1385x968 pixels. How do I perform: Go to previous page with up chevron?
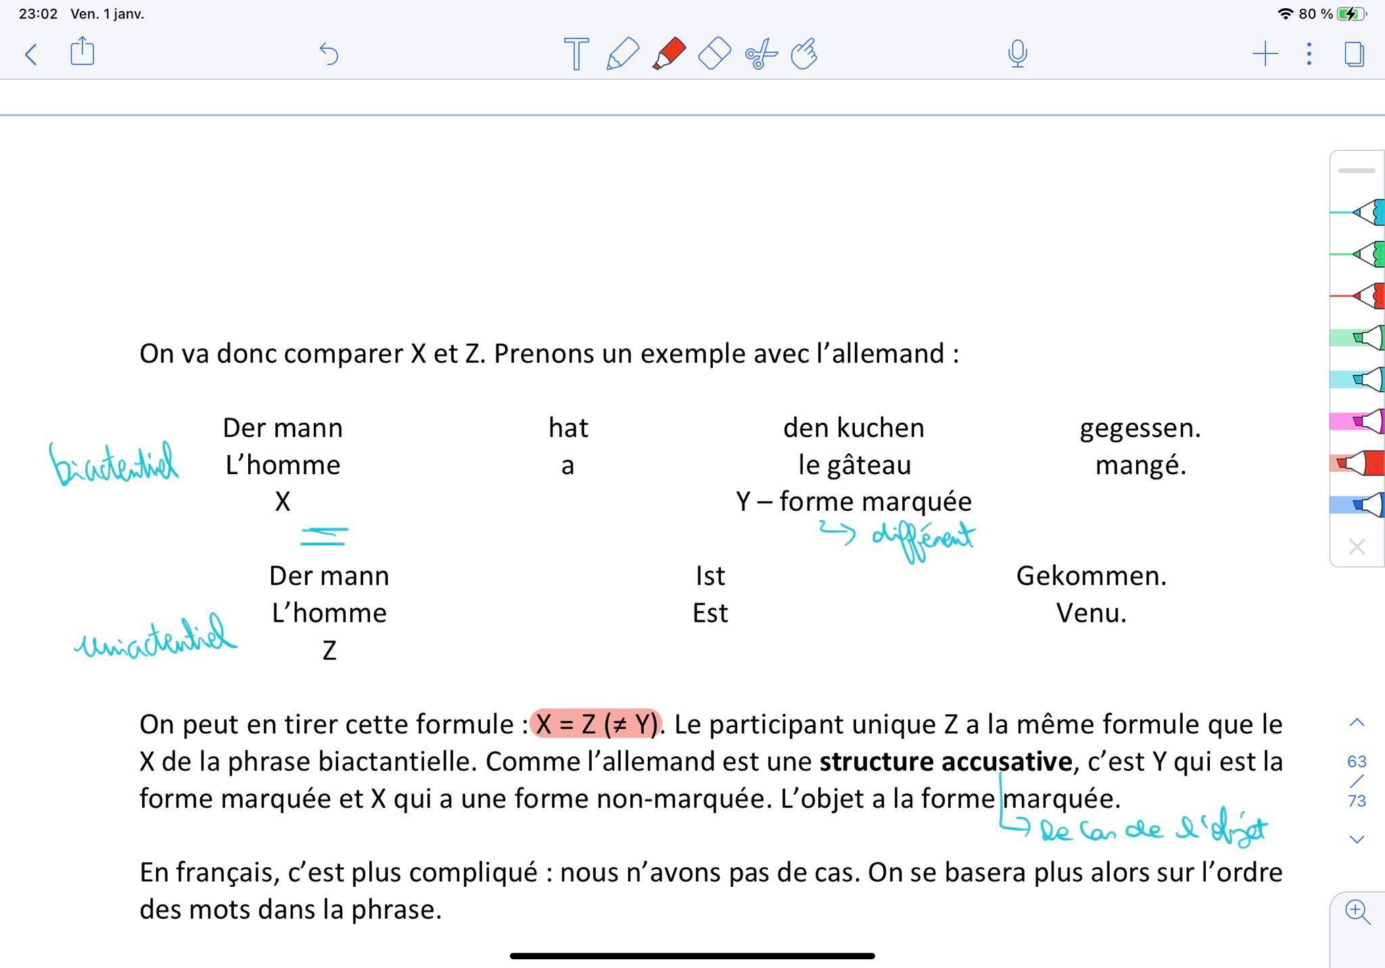point(1357,722)
